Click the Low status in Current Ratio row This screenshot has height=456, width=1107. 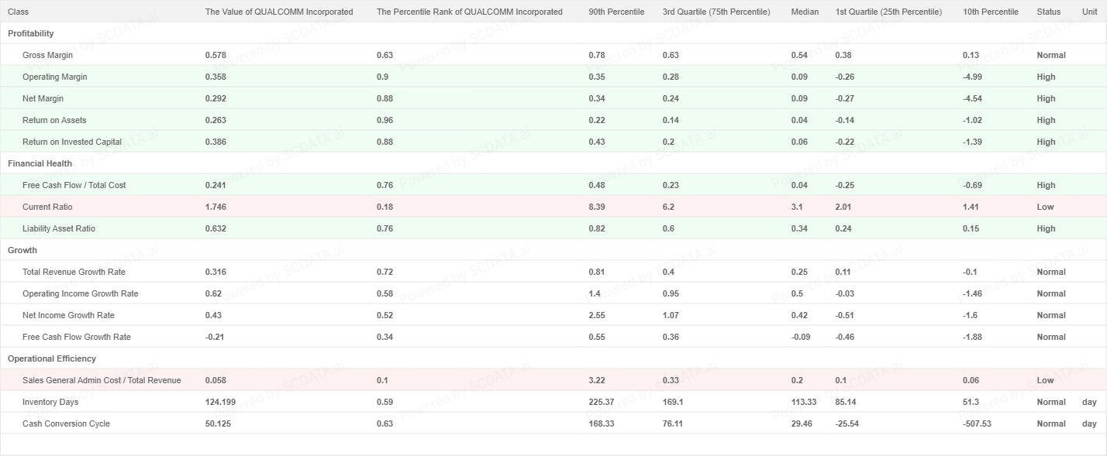coord(1045,207)
